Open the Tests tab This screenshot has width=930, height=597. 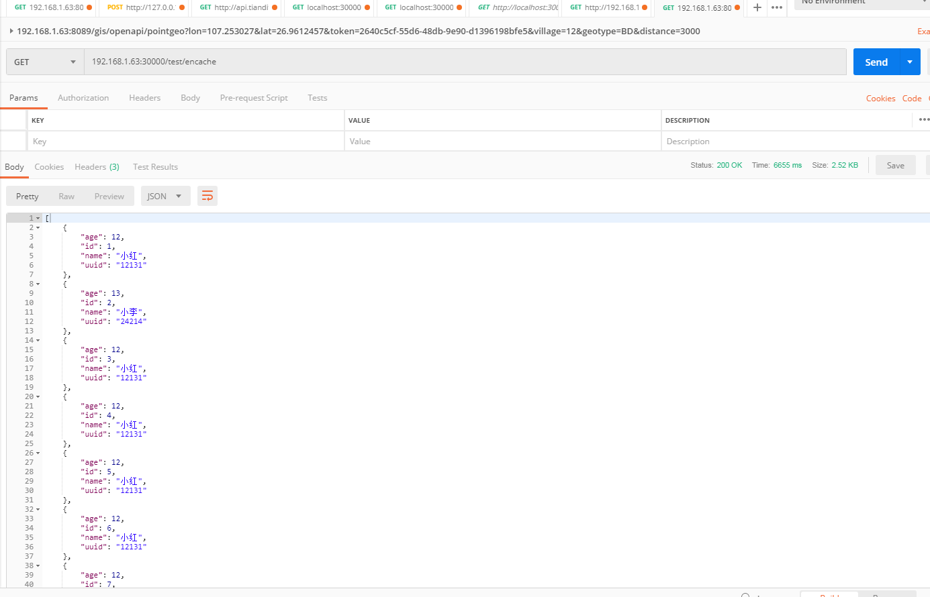(x=318, y=97)
